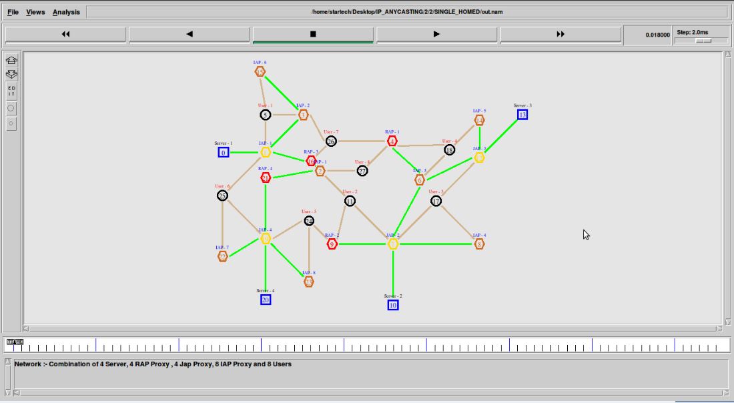Open the Views menu
Viewport: 734px width, 403px height.
click(x=35, y=12)
